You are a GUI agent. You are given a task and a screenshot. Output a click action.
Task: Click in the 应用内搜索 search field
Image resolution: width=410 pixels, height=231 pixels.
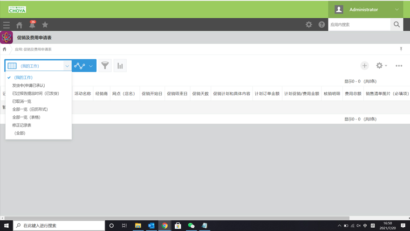point(359,25)
